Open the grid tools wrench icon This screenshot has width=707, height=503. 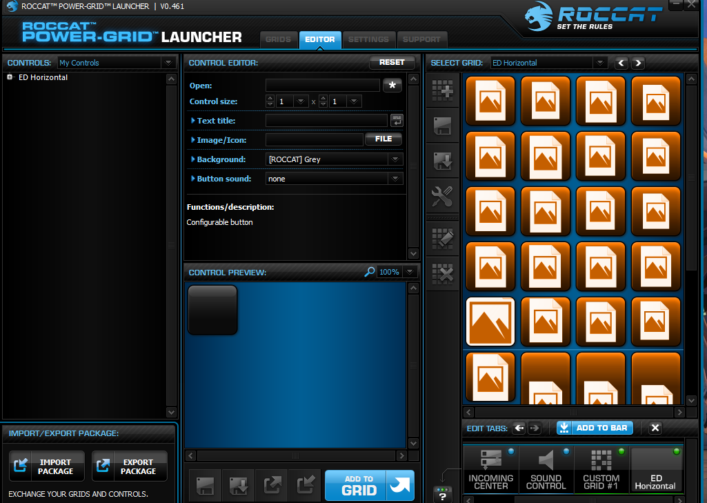(x=442, y=196)
